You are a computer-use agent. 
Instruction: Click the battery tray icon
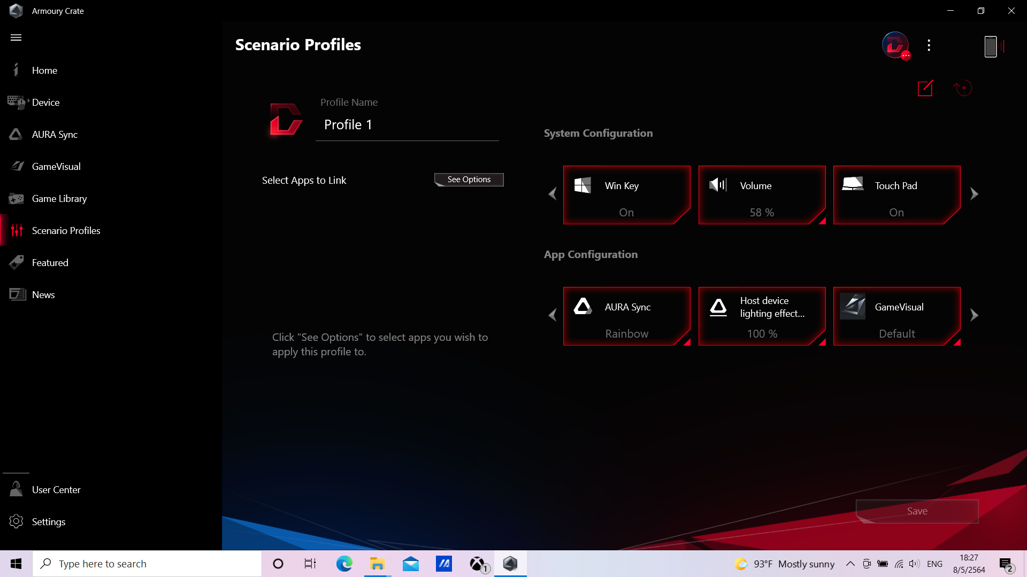click(x=883, y=564)
